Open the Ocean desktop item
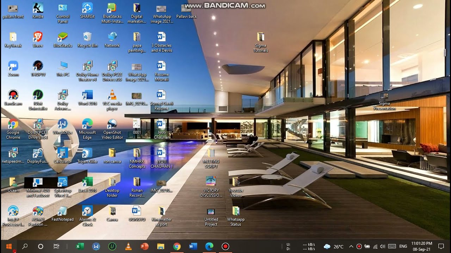The height and width of the screenshot is (253, 451). click(x=13, y=184)
